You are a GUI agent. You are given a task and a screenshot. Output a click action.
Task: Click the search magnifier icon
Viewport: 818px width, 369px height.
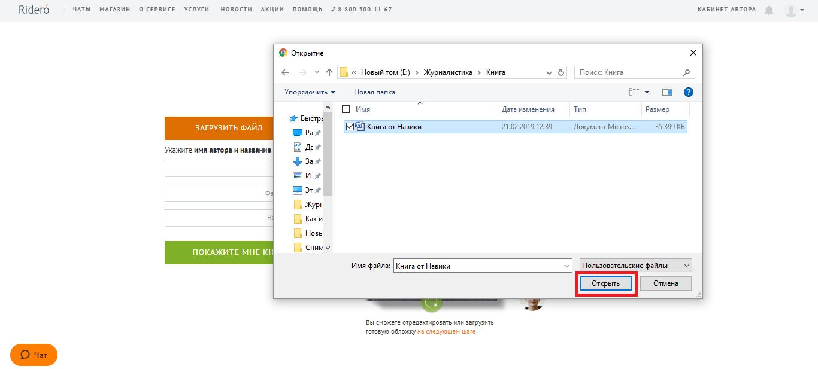click(x=686, y=72)
